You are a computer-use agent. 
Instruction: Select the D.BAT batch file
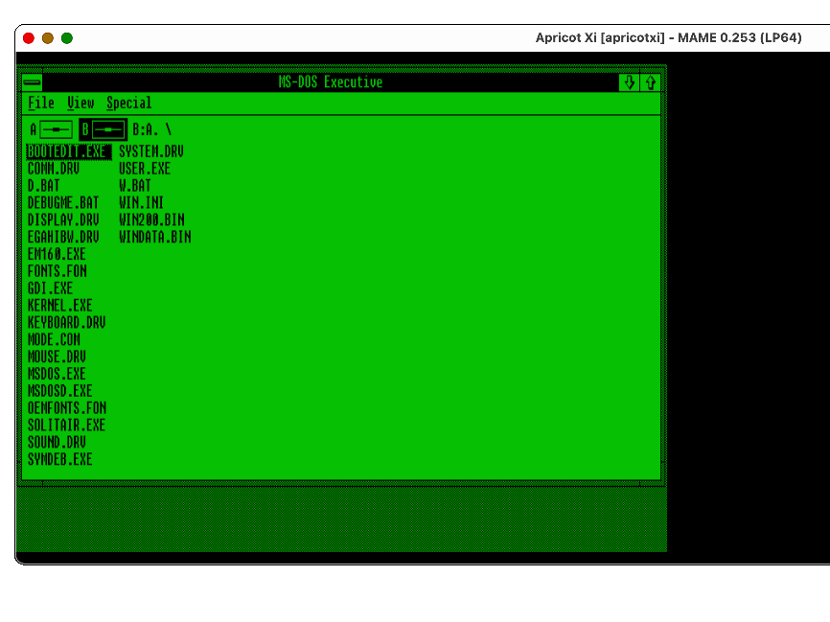pos(46,186)
